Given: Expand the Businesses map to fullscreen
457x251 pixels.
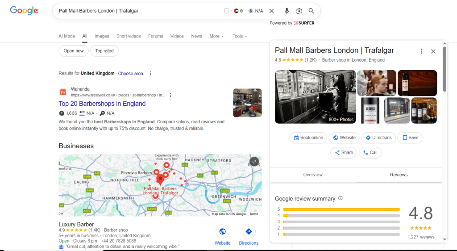Looking at the screenshot, I should pos(254,161).
